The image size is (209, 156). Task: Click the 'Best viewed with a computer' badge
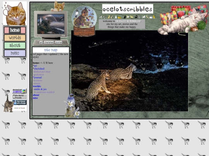[19, 91]
